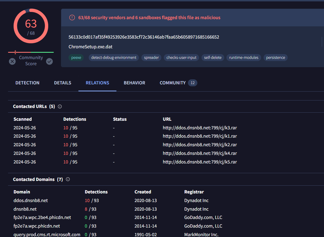Open the Detection tab
The height and width of the screenshot is (237, 324).
pos(27,83)
